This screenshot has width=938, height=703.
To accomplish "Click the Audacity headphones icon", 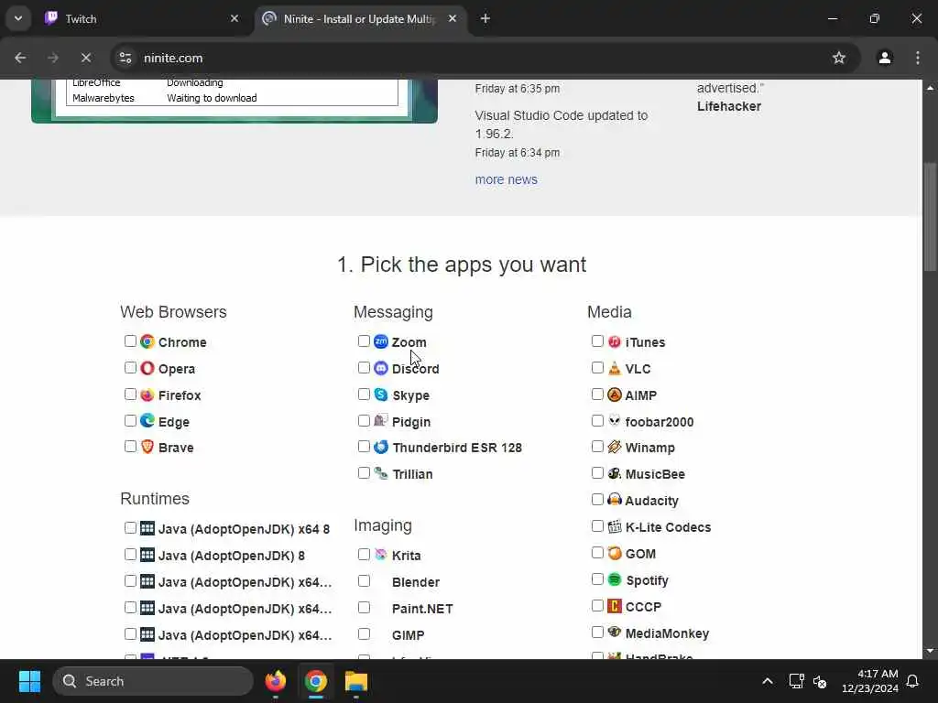I will pos(615,500).
